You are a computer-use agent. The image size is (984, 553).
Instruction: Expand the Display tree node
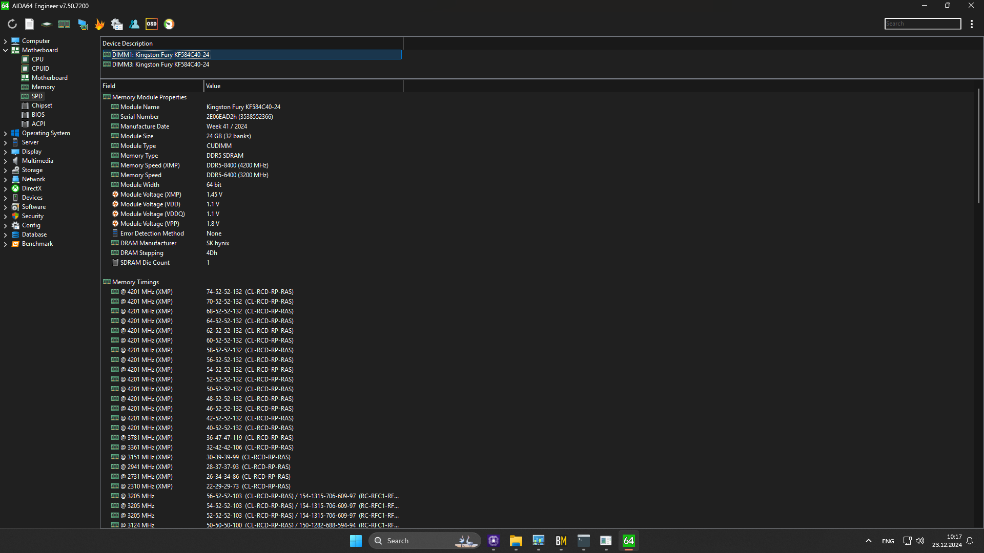[5, 152]
